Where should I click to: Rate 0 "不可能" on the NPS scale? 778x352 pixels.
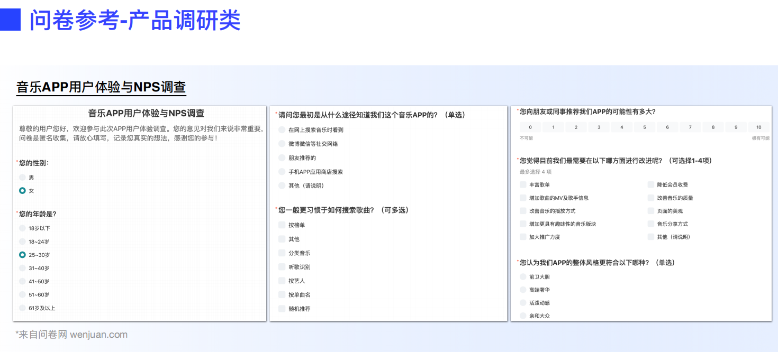point(530,127)
